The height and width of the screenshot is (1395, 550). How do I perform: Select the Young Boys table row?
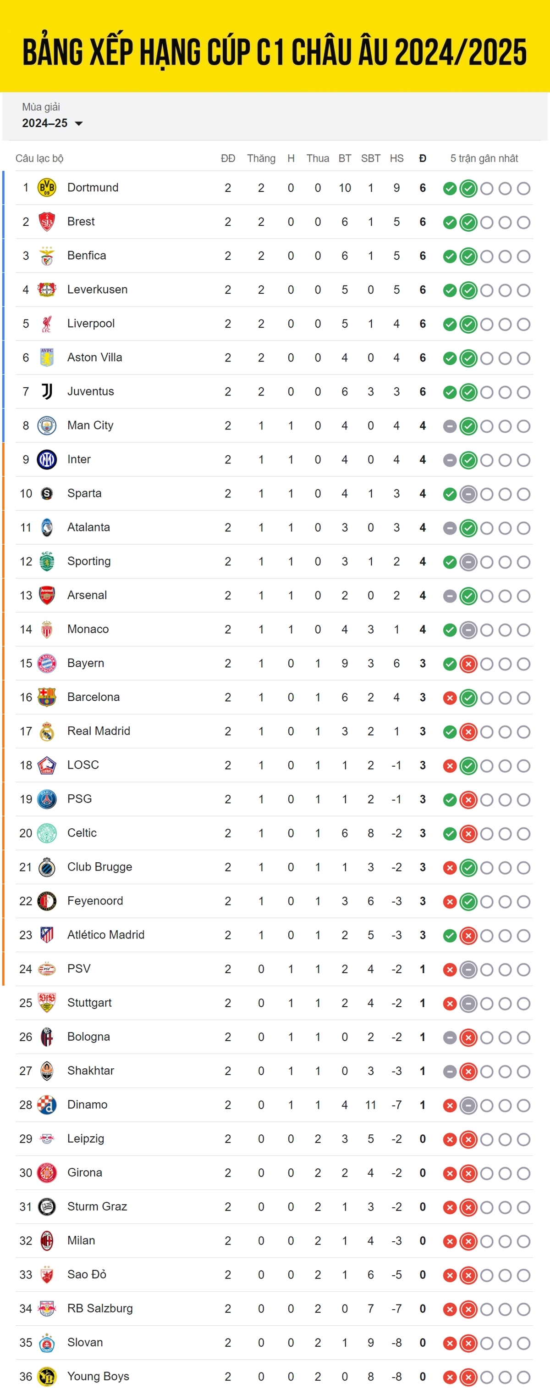pyautogui.click(x=274, y=1376)
